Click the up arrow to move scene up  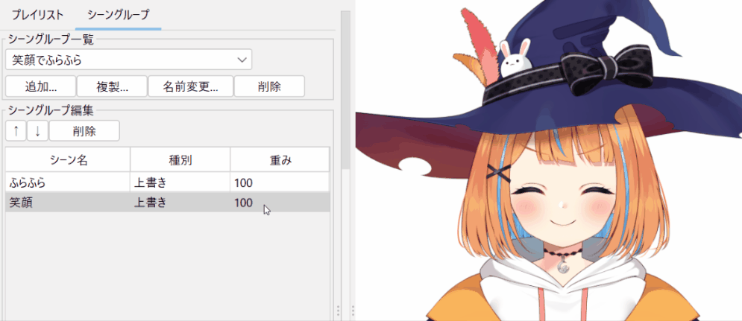(16, 131)
